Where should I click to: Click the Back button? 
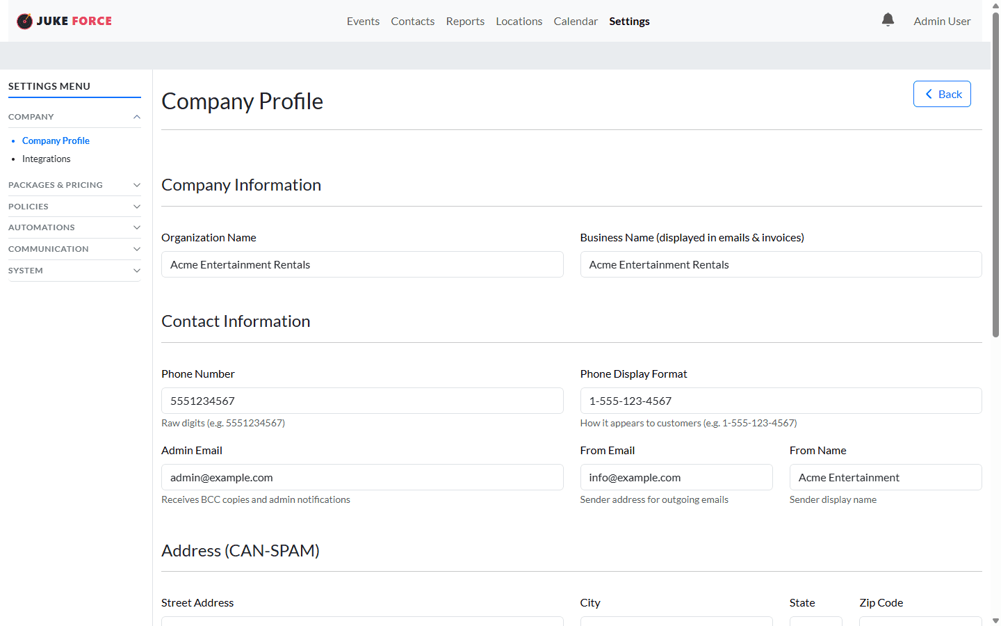point(942,94)
